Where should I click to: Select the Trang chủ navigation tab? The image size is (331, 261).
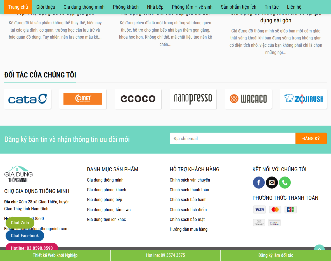[18, 7]
